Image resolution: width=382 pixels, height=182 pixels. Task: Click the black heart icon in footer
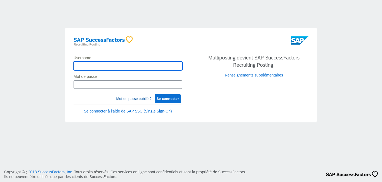point(375,174)
